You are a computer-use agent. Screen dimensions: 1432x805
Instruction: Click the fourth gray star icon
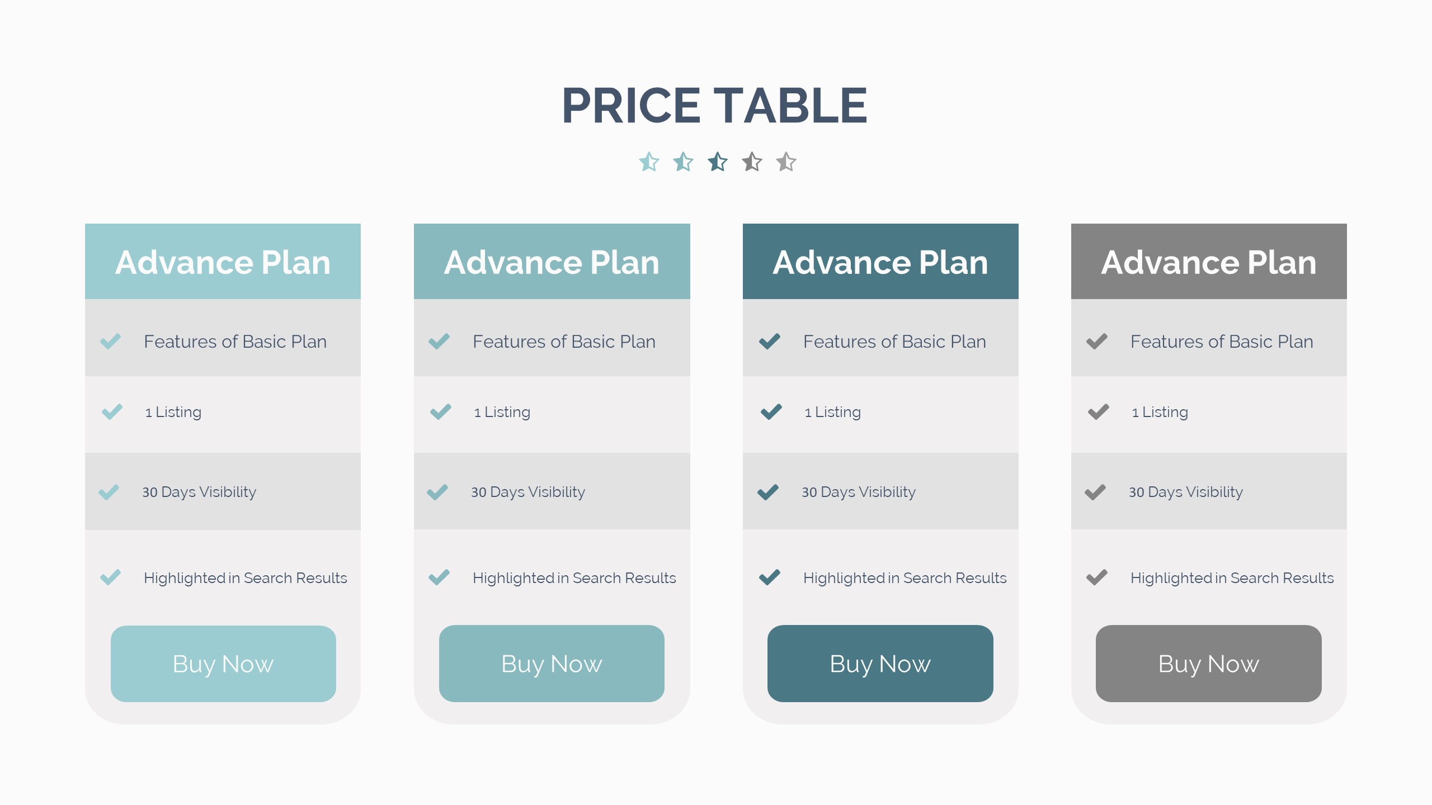(x=752, y=162)
